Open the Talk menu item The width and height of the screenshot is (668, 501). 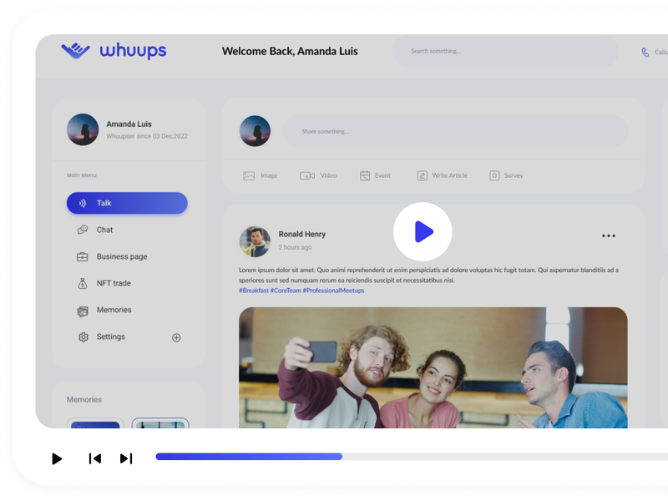coord(127,203)
